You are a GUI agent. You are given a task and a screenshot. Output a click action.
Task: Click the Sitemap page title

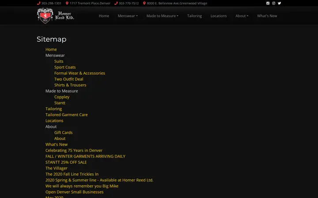coord(52,39)
